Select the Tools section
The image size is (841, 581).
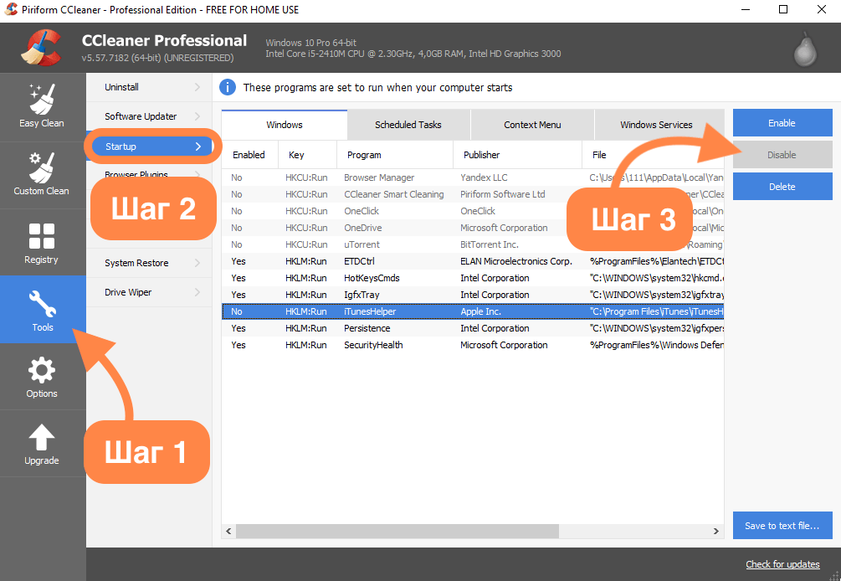pos(42,310)
